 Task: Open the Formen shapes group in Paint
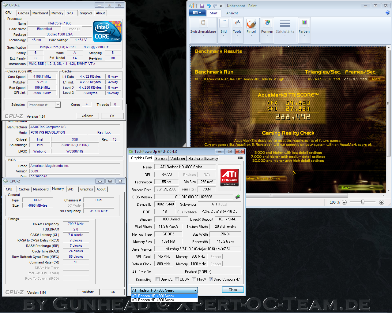tap(267, 30)
